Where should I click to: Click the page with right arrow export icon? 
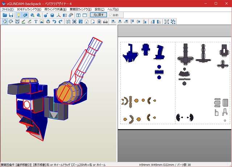[x=93, y=22]
